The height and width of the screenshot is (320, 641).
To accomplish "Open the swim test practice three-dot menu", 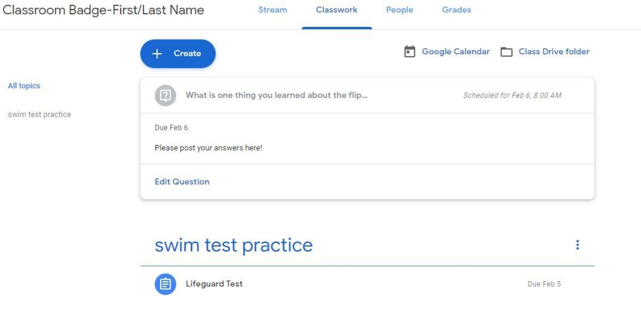I will [577, 245].
